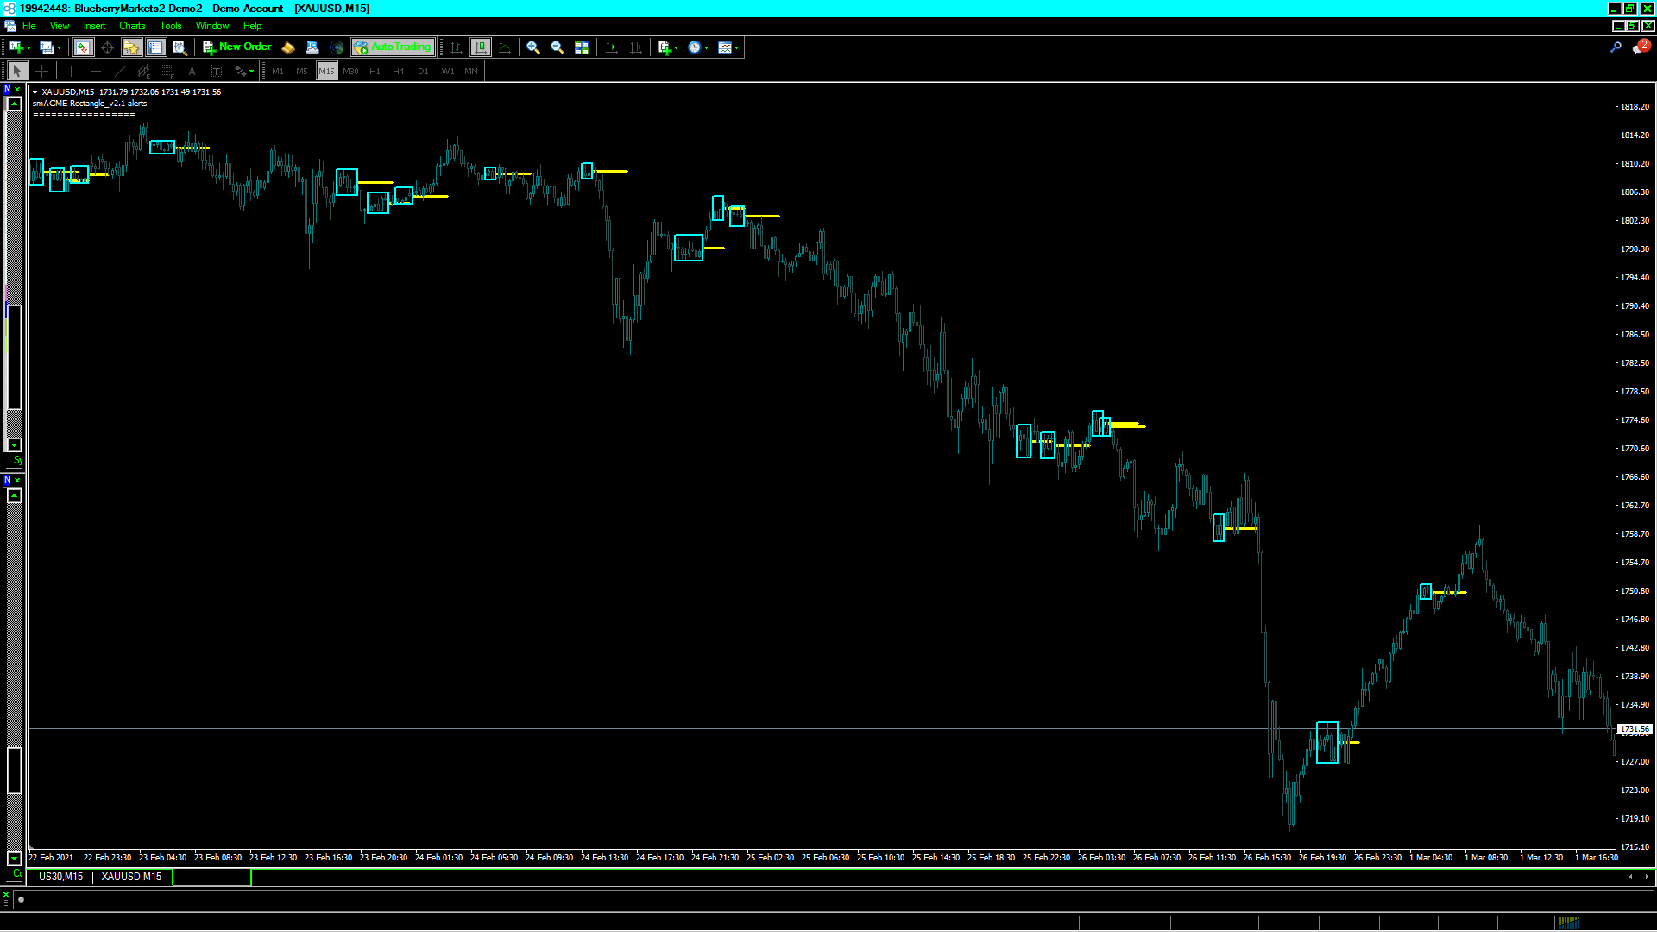Expand the periodicity clock dropdown
Image resolution: width=1657 pixels, height=932 pixels.
tap(707, 48)
